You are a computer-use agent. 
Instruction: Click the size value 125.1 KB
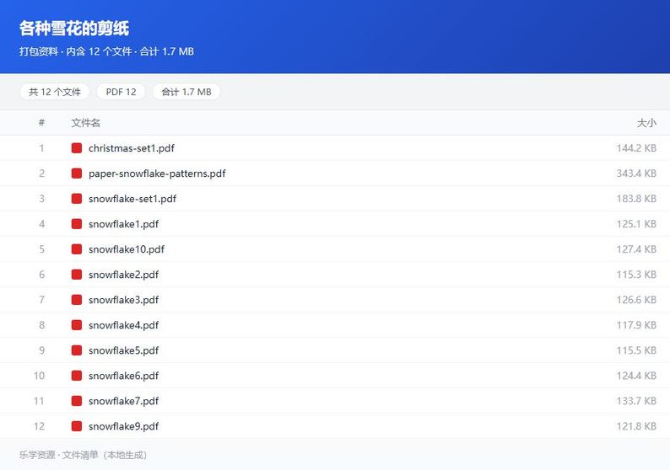point(636,224)
